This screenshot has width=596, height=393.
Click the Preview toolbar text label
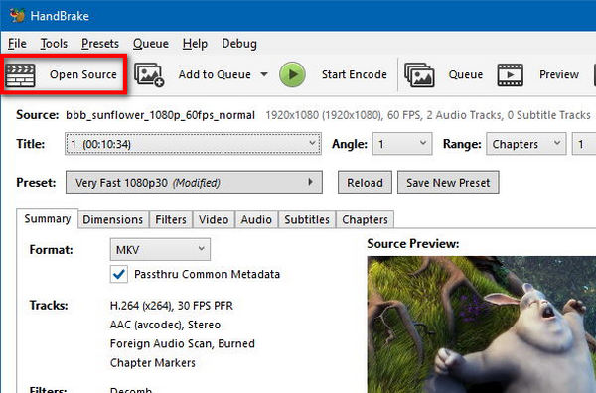[559, 74]
